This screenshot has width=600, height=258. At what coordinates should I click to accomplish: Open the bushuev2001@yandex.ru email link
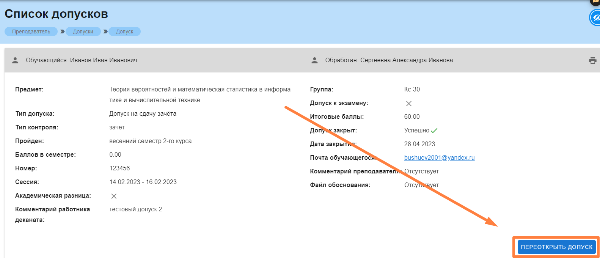coord(439,158)
